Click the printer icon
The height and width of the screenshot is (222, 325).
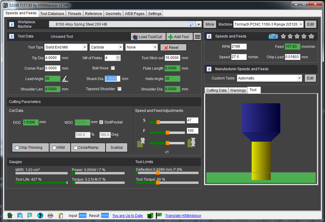pos(50,215)
